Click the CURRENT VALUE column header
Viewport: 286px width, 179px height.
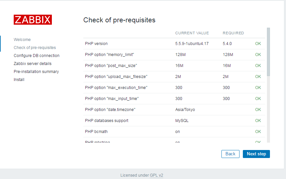pyautogui.click(x=192, y=33)
